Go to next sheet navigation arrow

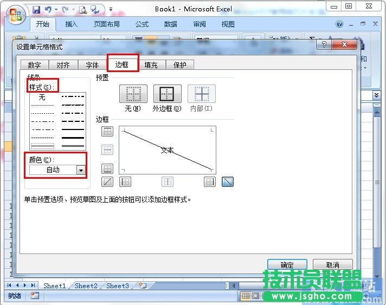(x=25, y=285)
